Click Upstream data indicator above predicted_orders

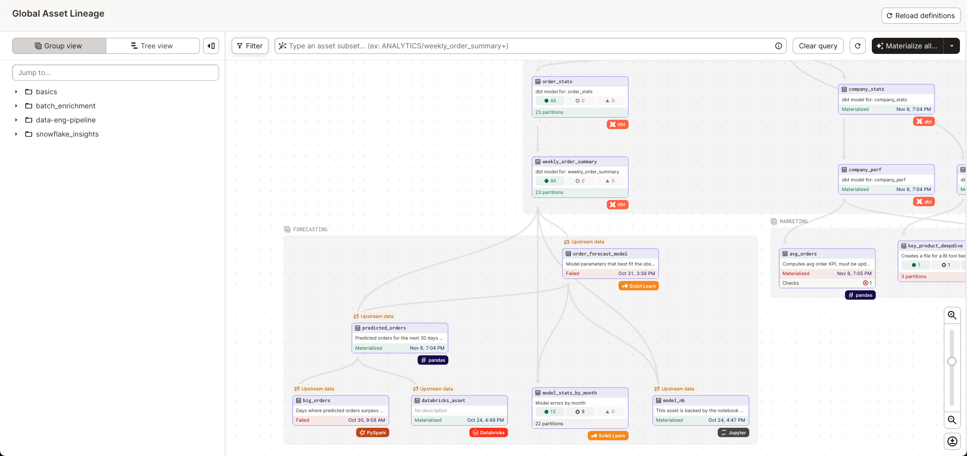tap(374, 316)
